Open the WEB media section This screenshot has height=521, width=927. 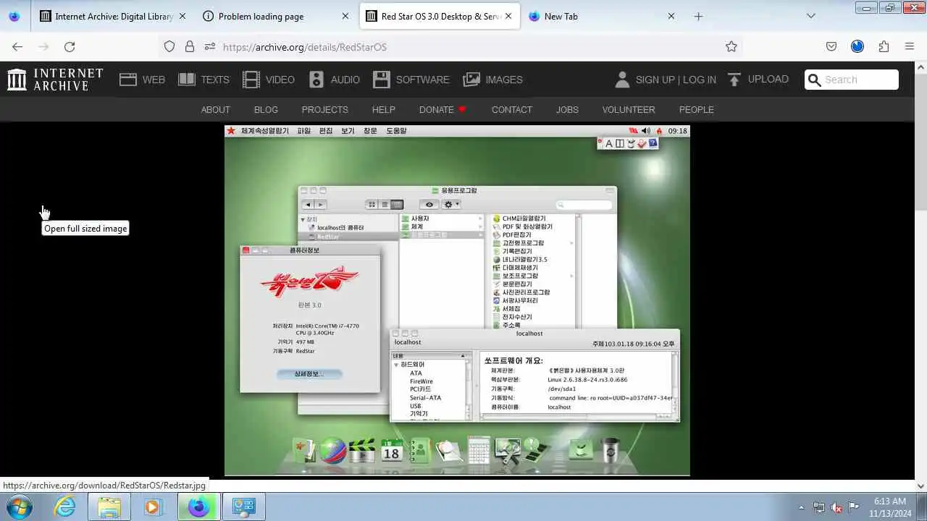142,80
